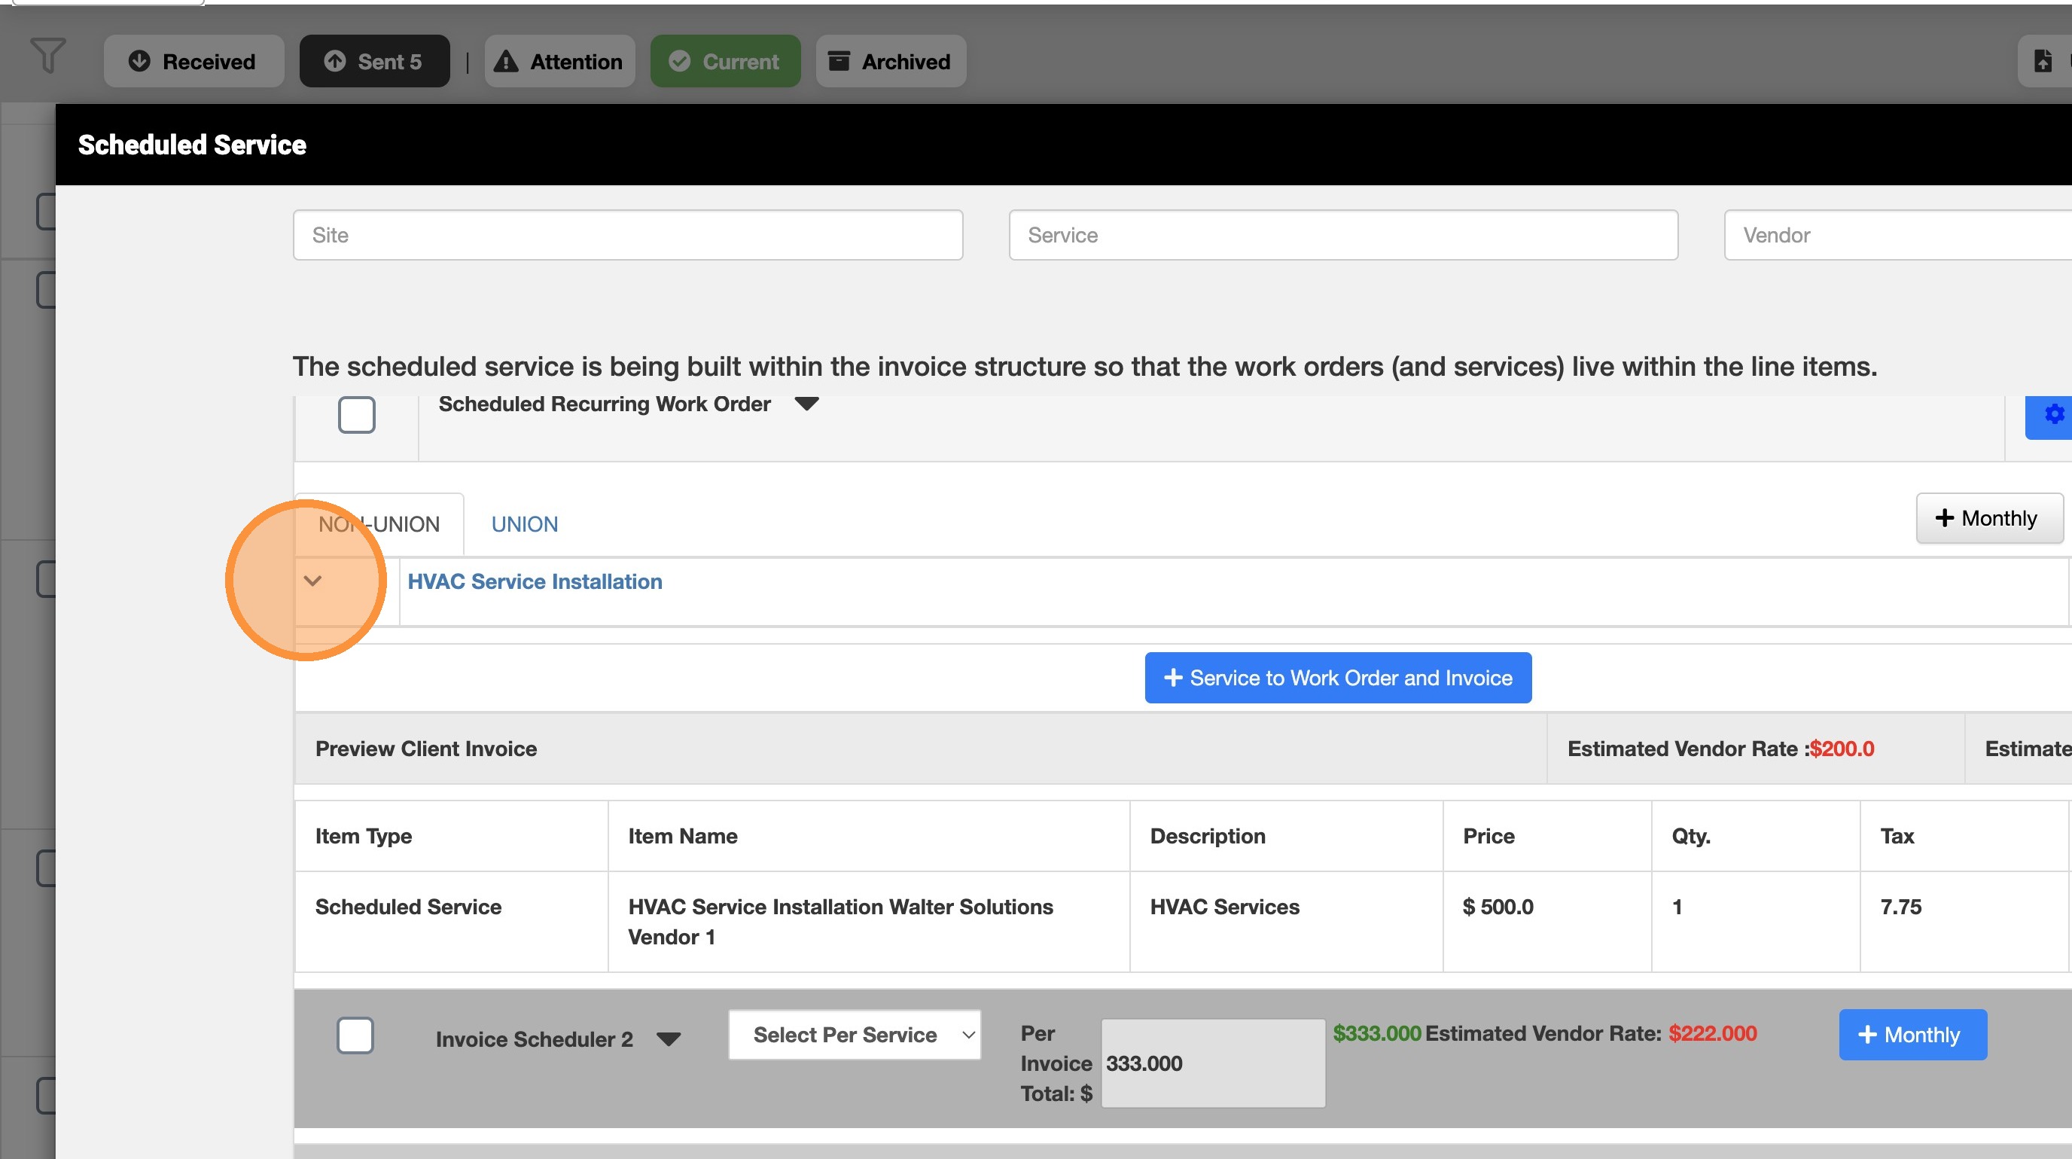This screenshot has height=1159, width=2072.
Task: Click into the Site input field
Action: [627, 235]
